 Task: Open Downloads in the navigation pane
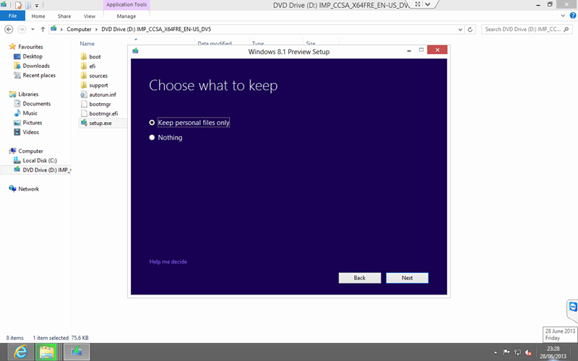pos(36,66)
